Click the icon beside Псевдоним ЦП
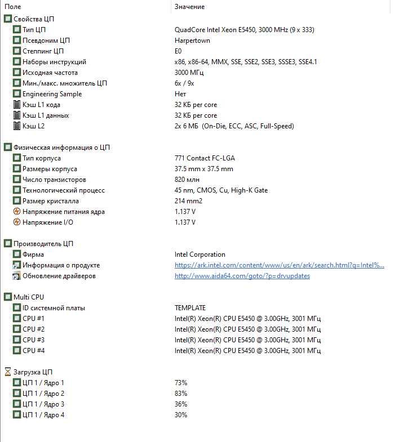This screenshot has width=404, height=442. (x=17, y=41)
